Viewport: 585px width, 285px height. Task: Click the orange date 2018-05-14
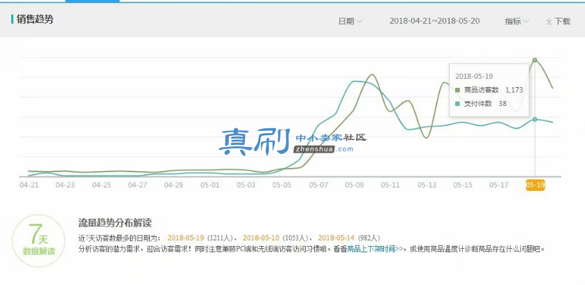point(336,238)
